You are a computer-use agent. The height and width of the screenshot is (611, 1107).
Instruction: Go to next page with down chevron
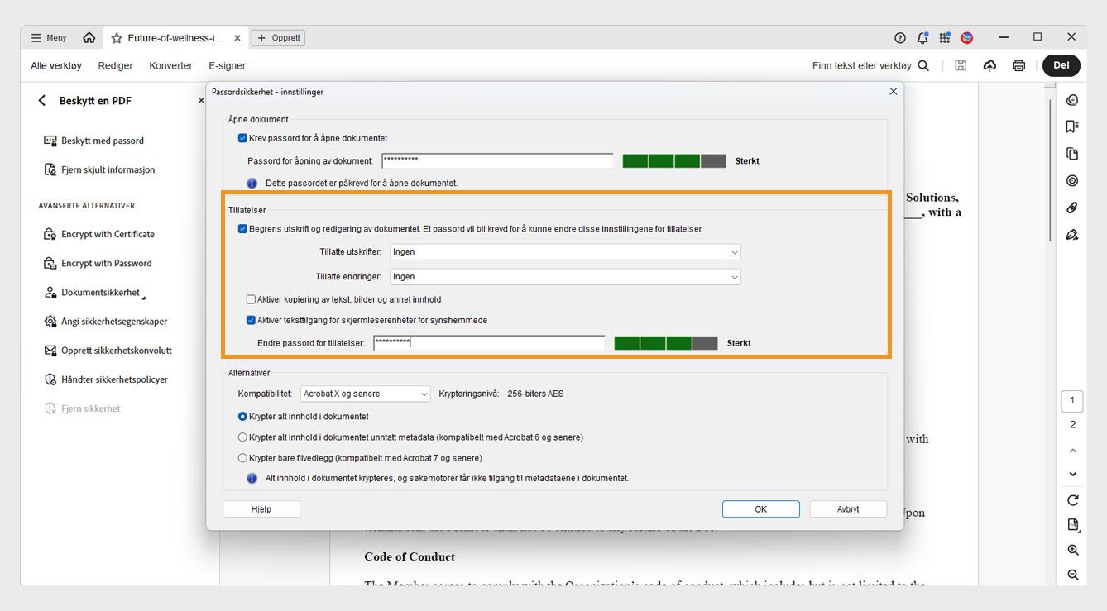(1072, 475)
